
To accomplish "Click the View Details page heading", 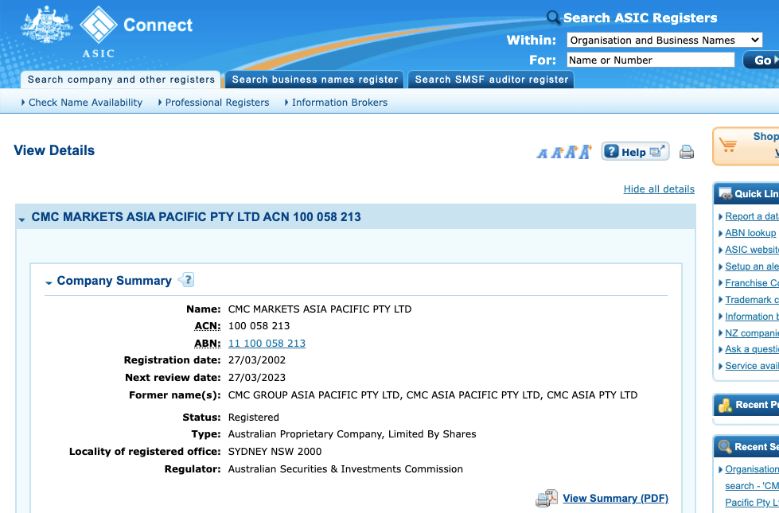I will pyautogui.click(x=54, y=150).
